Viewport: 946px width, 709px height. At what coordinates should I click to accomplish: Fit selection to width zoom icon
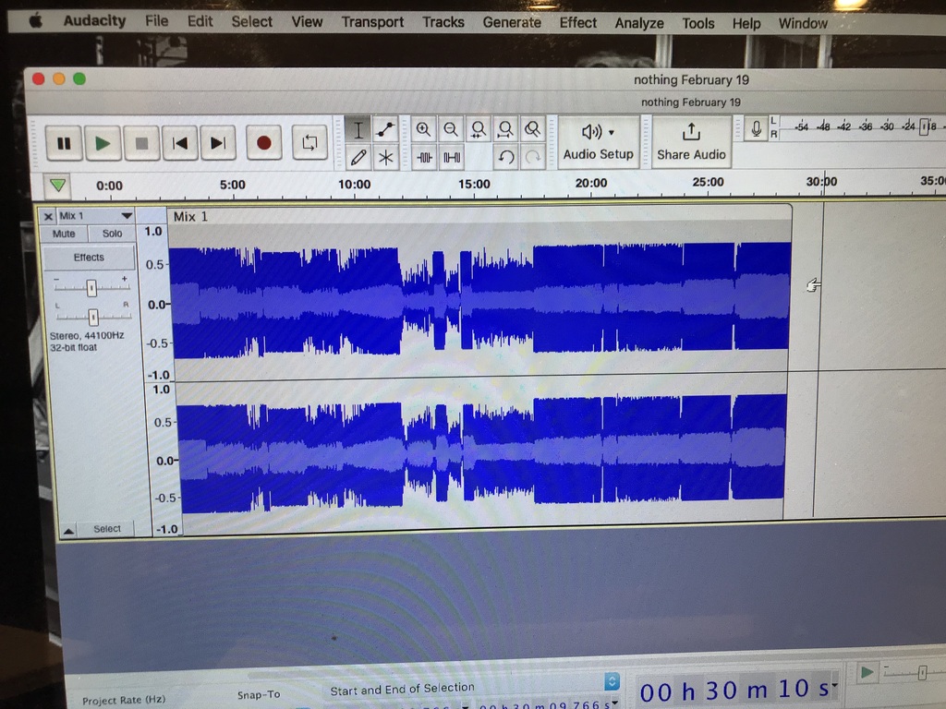[478, 129]
